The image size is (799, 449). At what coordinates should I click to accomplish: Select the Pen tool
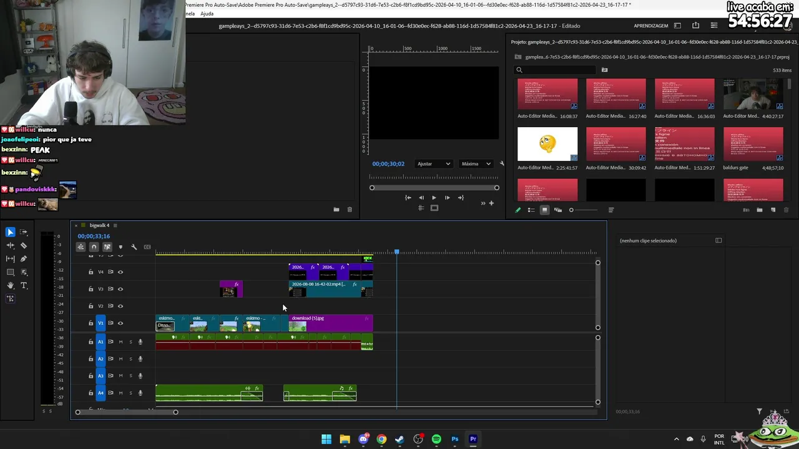24,259
